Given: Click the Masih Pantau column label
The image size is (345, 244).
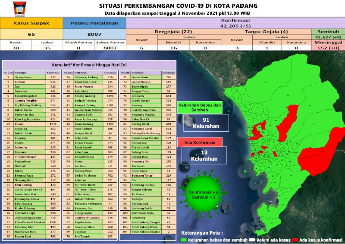Looking at the screenshot, I should (x=78, y=42).
